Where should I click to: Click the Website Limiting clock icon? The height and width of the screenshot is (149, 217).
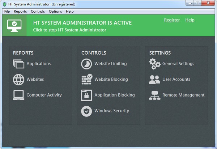point(86,64)
